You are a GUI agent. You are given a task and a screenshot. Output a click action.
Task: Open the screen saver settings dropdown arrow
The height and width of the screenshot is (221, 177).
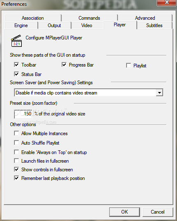tap(159, 93)
